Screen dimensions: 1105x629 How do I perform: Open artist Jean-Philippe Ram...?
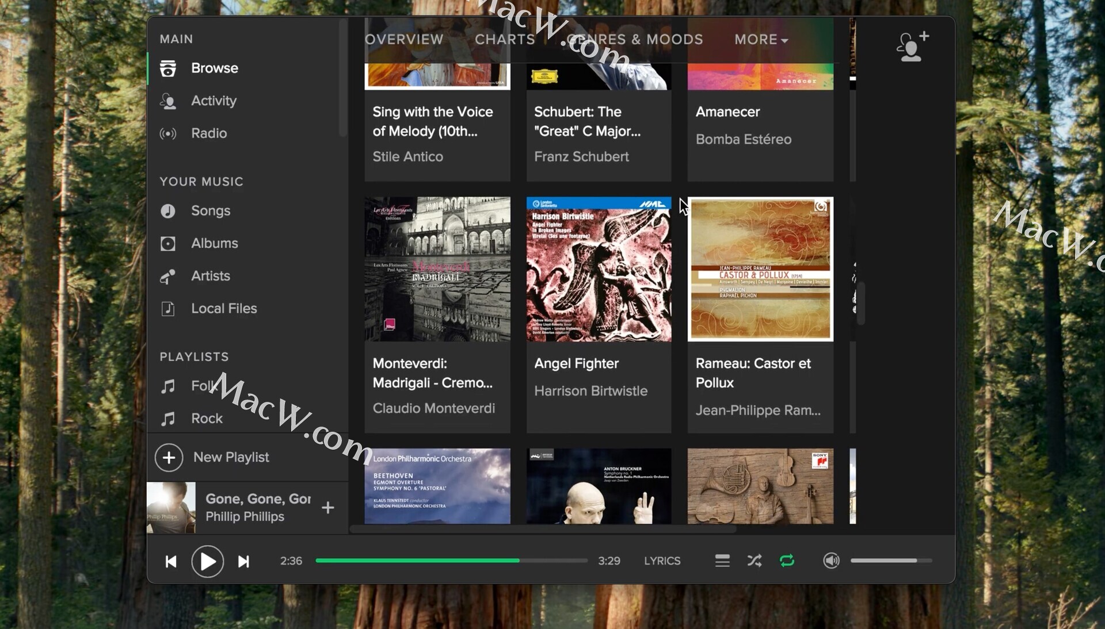click(x=758, y=411)
